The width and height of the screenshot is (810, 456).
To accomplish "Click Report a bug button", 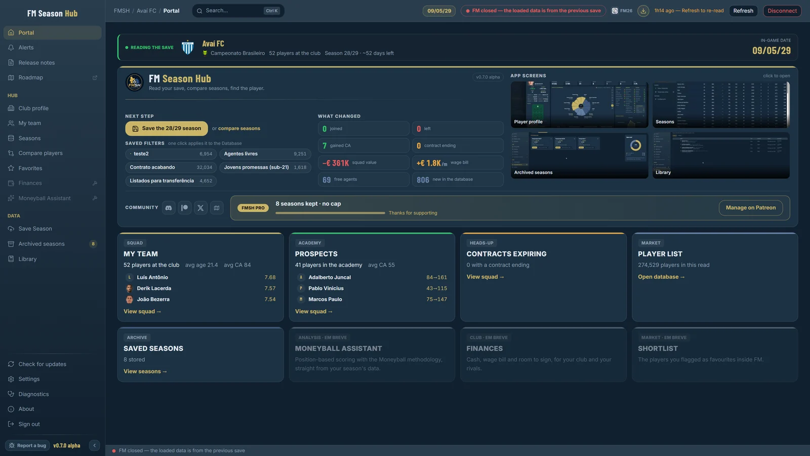I will tap(27, 445).
